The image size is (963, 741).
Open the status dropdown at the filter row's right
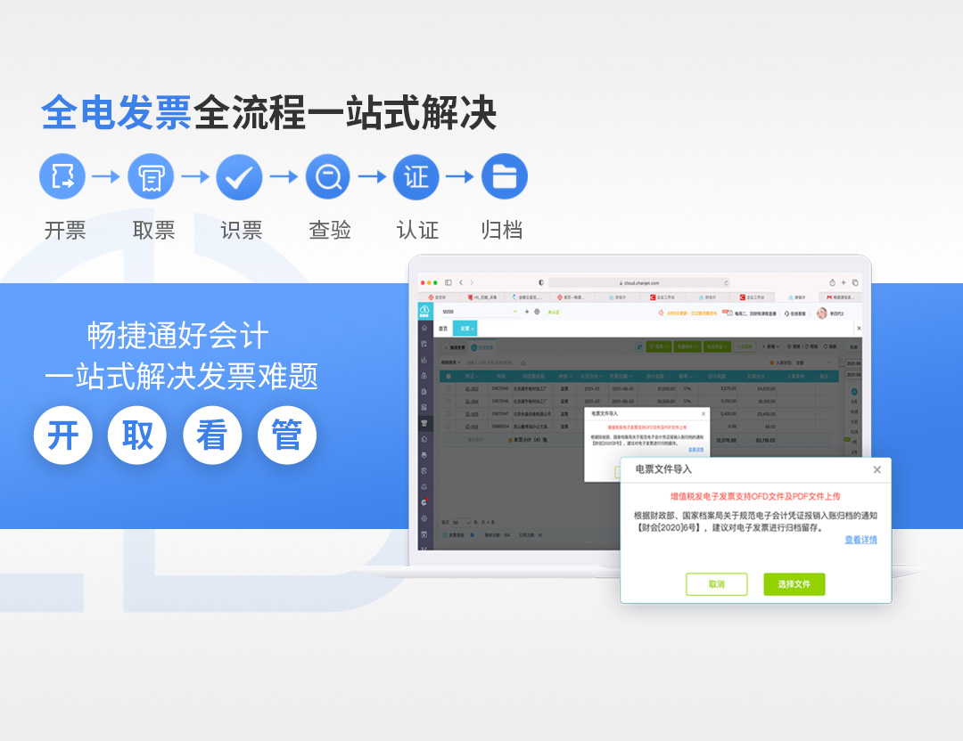pyautogui.click(x=814, y=362)
